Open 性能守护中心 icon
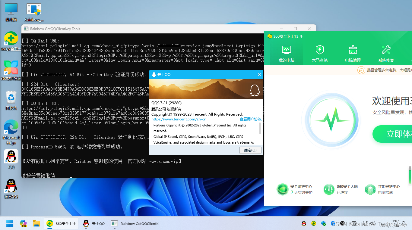 pyautogui.click(x=370, y=189)
